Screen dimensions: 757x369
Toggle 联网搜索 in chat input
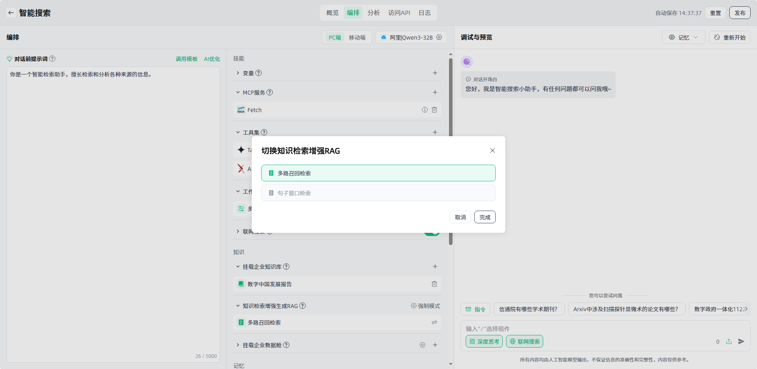click(x=524, y=341)
